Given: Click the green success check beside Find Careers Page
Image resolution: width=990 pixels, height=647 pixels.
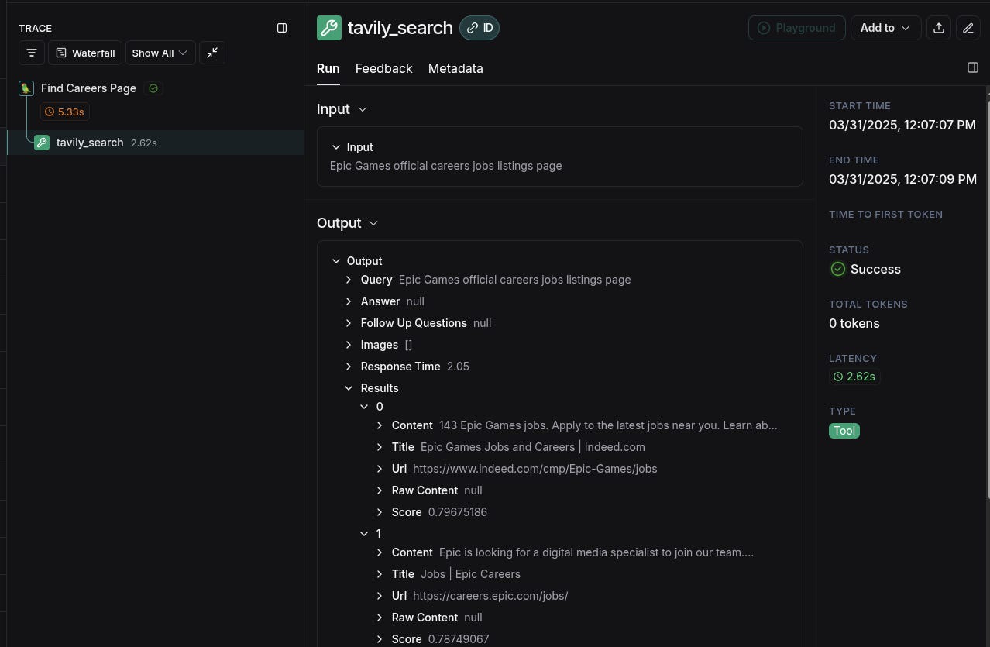Looking at the screenshot, I should (x=153, y=88).
